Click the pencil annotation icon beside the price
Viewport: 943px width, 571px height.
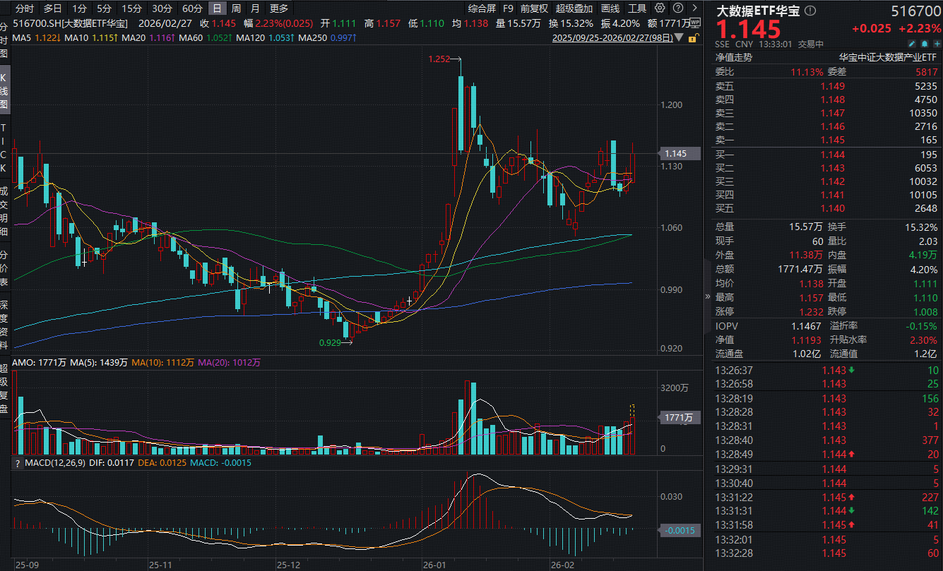point(912,44)
